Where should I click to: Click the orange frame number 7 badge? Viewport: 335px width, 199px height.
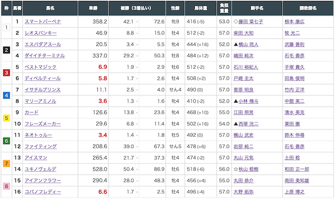click(x=6, y=164)
